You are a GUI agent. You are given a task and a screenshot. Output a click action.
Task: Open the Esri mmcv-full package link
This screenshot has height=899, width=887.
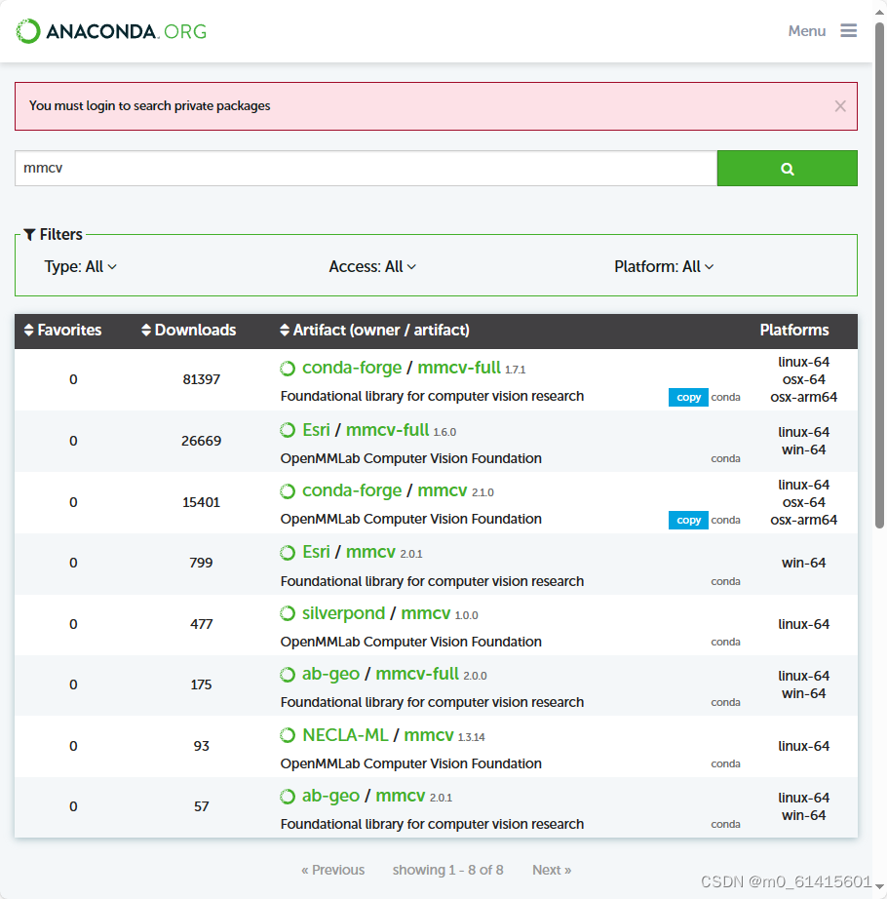[387, 430]
